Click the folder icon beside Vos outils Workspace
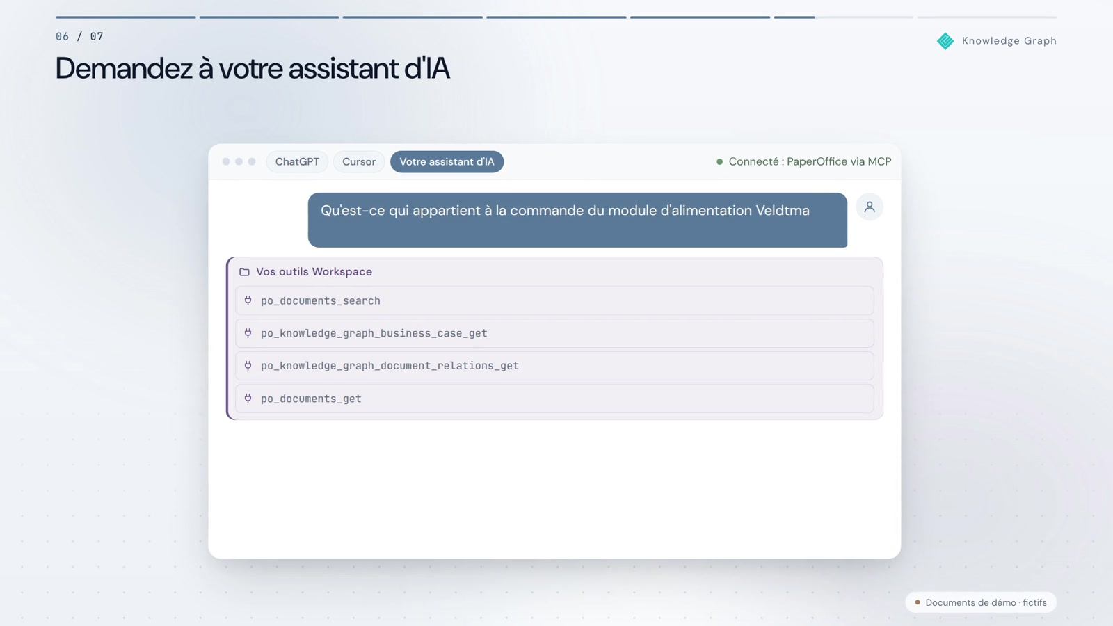The image size is (1113, 626). click(244, 272)
